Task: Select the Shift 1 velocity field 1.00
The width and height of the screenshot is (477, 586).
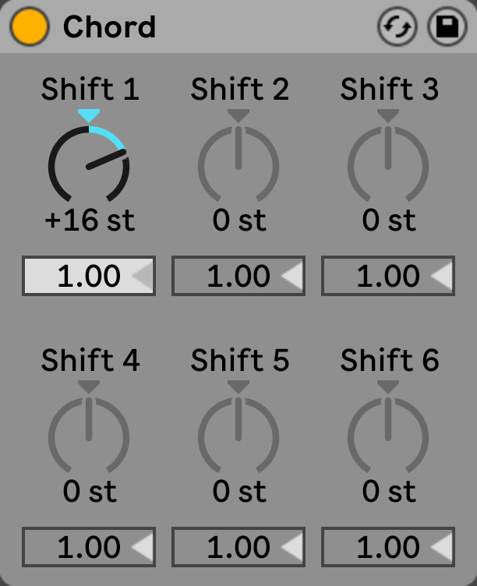Action: [89, 276]
